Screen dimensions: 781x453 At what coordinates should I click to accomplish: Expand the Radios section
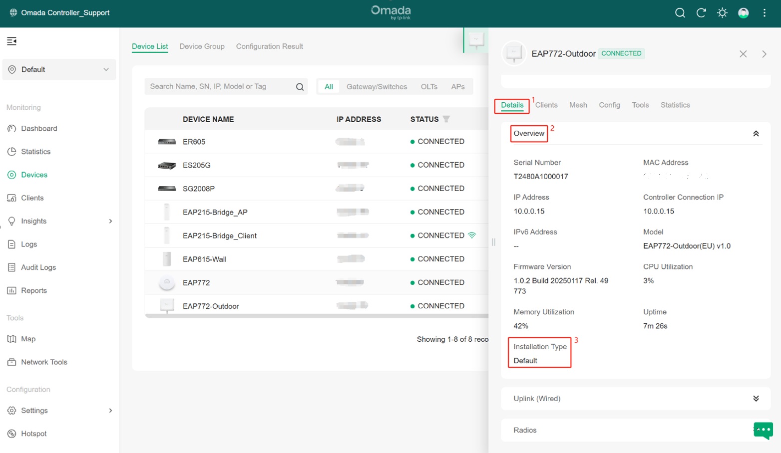point(636,430)
